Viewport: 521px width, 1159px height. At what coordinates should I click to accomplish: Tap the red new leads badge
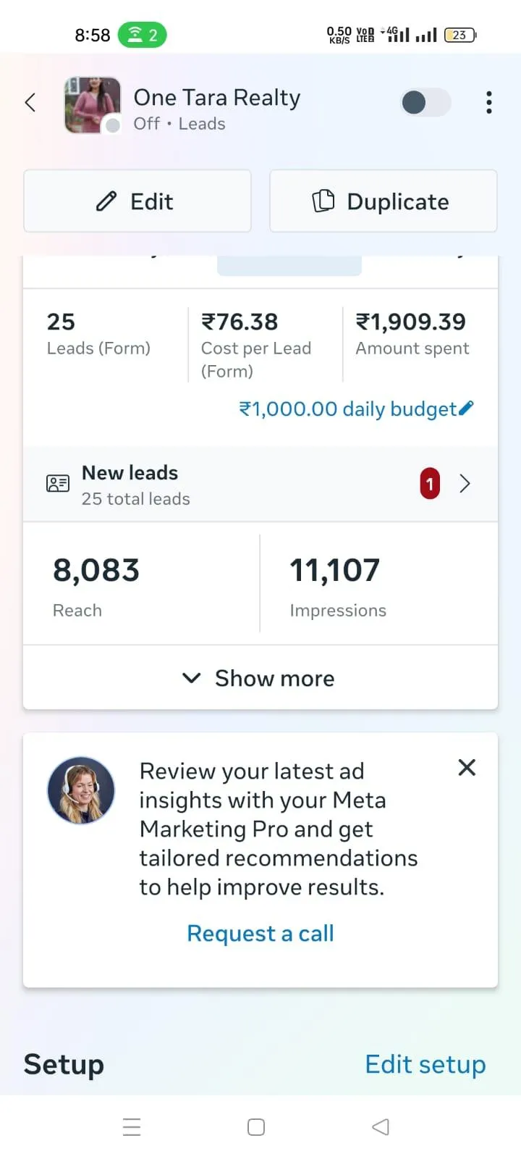point(430,484)
